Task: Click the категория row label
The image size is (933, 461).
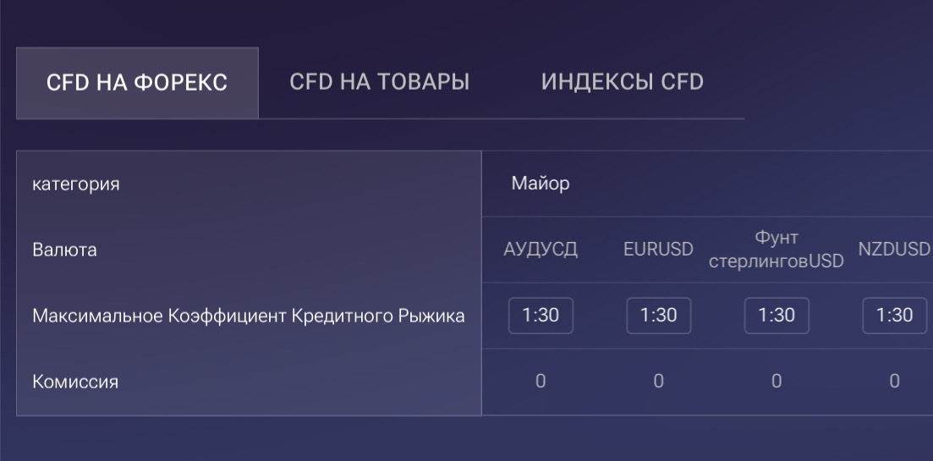Action: [x=76, y=184]
